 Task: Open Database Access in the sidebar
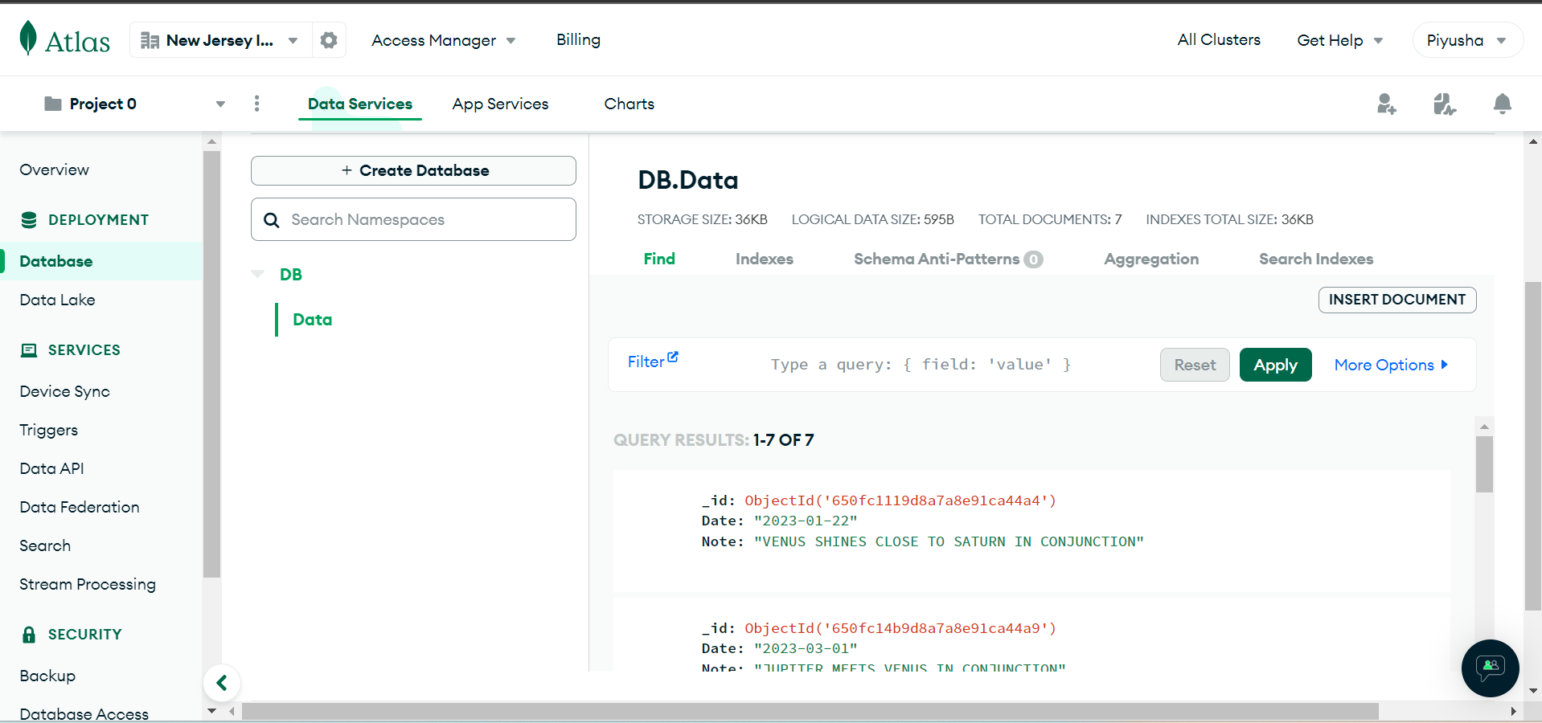[x=84, y=714]
